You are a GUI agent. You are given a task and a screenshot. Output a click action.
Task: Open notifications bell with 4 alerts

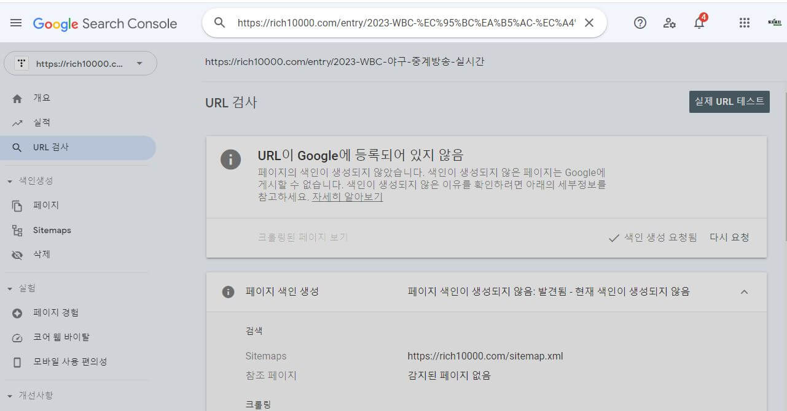pyautogui.click(x=699, y=21)
